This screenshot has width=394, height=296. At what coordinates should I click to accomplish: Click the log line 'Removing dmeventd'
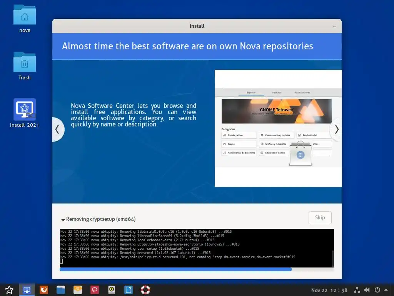click(x=135, y=253)
